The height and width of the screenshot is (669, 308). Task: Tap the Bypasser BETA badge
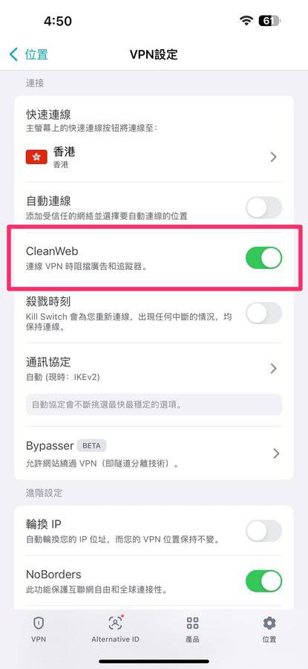[x=91, y=445]
